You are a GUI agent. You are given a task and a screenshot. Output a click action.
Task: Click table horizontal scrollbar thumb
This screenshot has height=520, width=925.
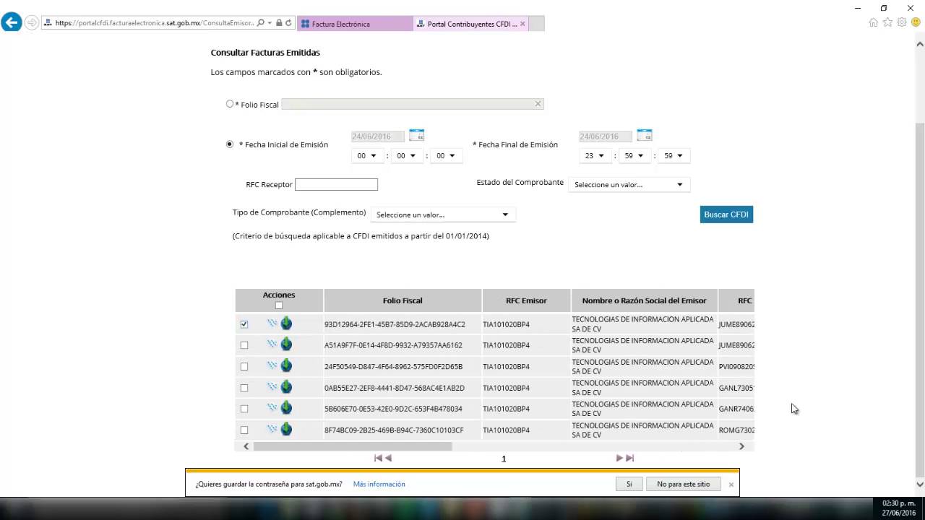click(353, 446)
